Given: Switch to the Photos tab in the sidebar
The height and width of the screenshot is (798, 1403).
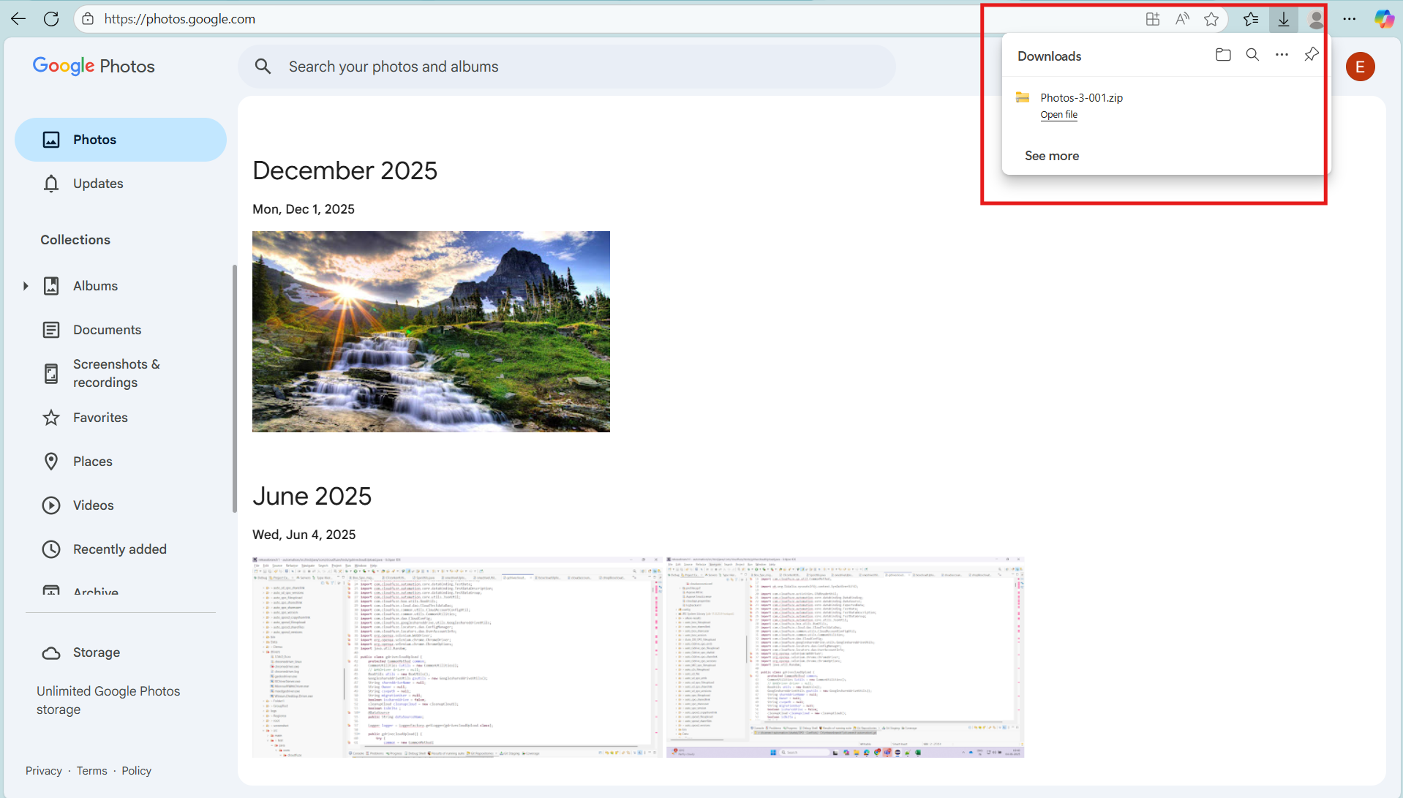Looking at the screenshot, I should tap(94, 139).
